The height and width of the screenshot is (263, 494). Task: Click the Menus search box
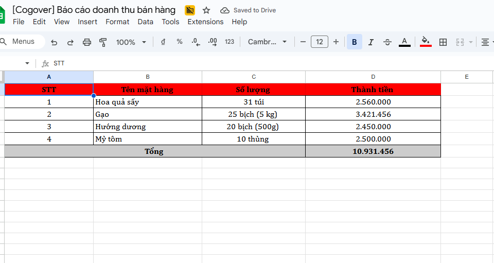pyautogui.click(x=22, y=42)
